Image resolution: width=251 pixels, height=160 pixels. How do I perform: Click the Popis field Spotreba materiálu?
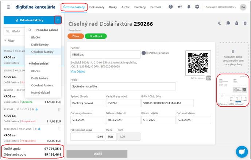click(123, 86)
